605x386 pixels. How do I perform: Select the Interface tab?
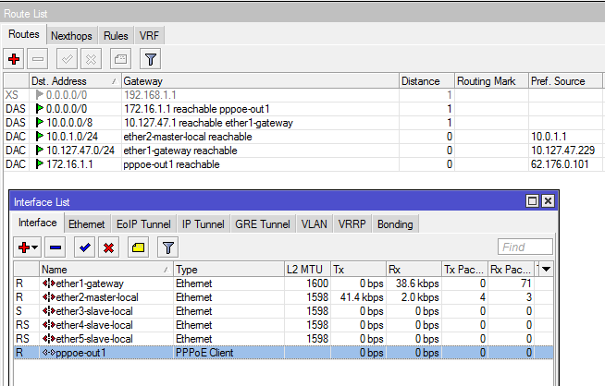(x=38, y=223)
